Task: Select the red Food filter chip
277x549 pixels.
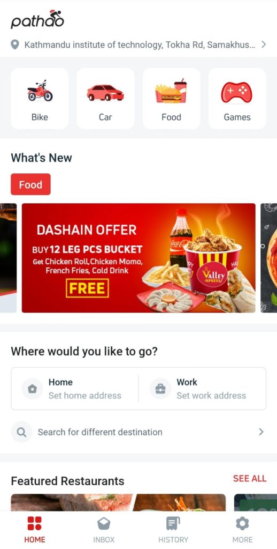Action: pyautogui.click(x=30, y=184)
